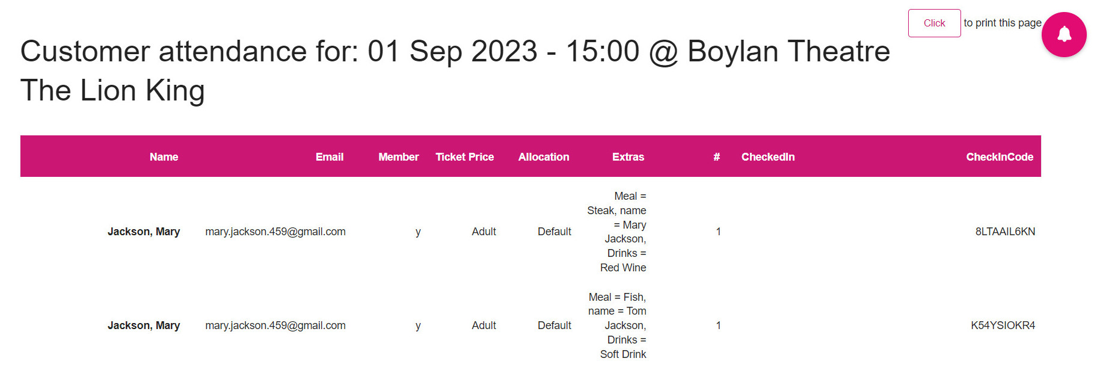
Task: Sort using the CheckedIn column header
Action: (x=768, y=156)
